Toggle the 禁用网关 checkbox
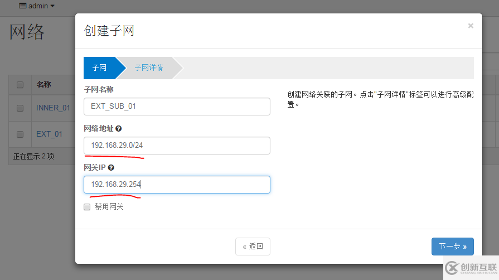 tap(87, 207)
